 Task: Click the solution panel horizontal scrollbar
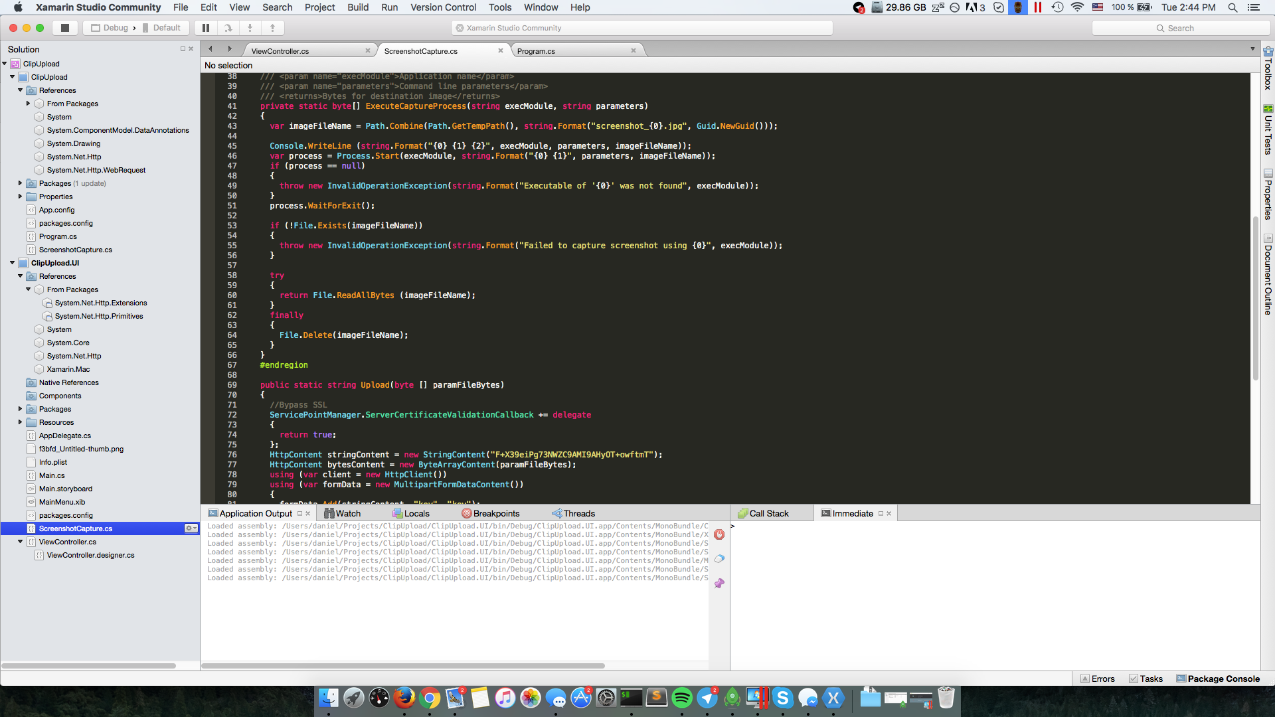point(89,665)
